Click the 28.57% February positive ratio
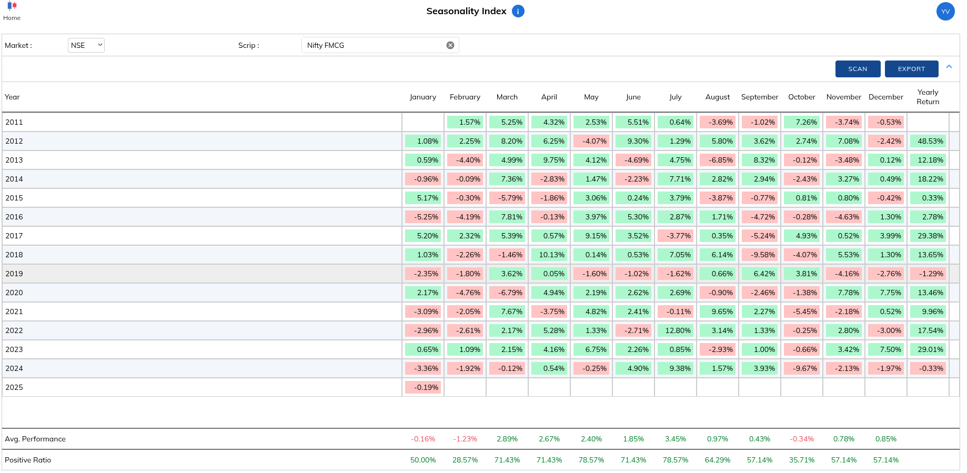This screenshot has width=967, height=473. point(465,460)
